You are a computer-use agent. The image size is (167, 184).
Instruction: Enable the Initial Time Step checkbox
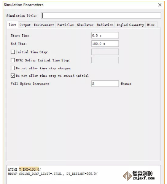click(x=13, y=52)
